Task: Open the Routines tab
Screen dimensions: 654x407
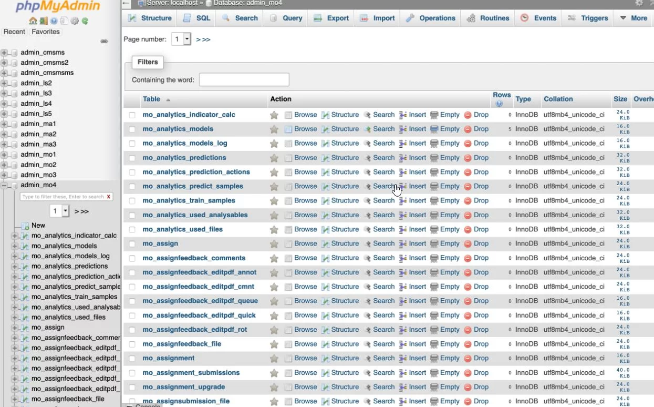Action: 489,18
